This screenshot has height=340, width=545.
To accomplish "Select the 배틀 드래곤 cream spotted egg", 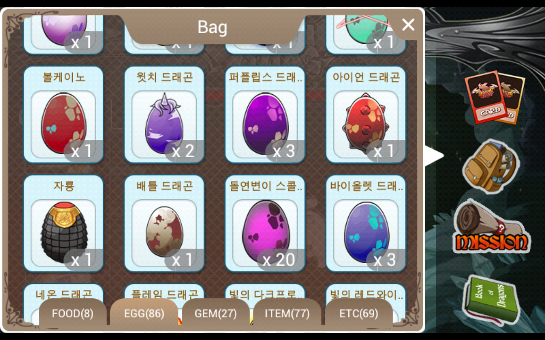I will point(164,224).
